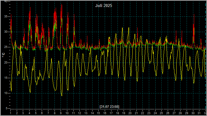Select day 21 on the time axis
The height and width of the screenshot is (116, 207).
[x=136, y=113]
